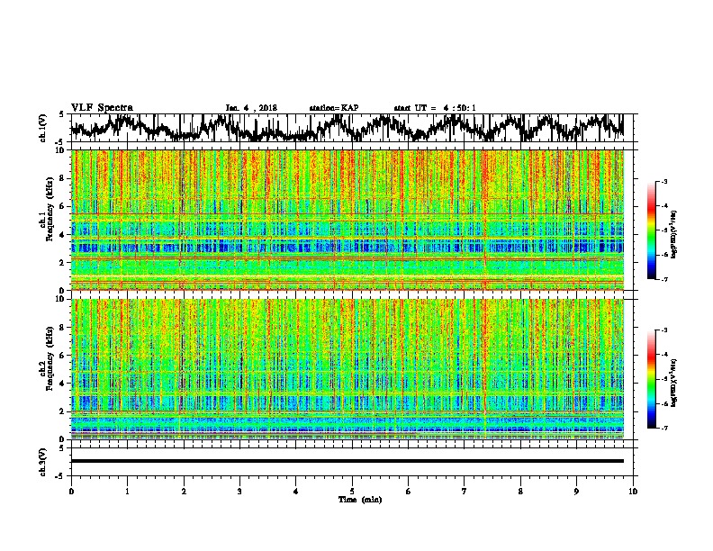The image size is (713, 551).
Task: Click inside the ch.1 spectrogram panel
Action: click(347, 220)
